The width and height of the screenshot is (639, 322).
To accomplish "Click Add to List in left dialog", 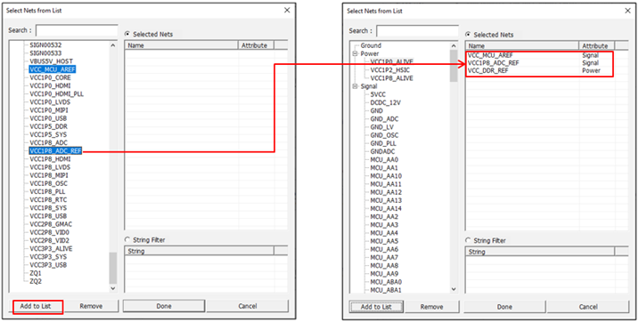I will tap(36, 306).
